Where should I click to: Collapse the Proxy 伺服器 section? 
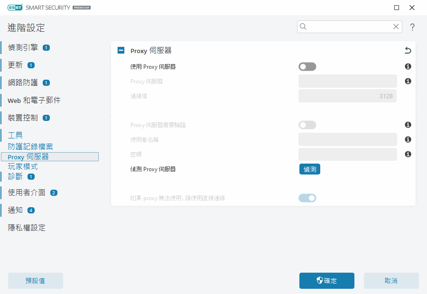click(121, 50)
